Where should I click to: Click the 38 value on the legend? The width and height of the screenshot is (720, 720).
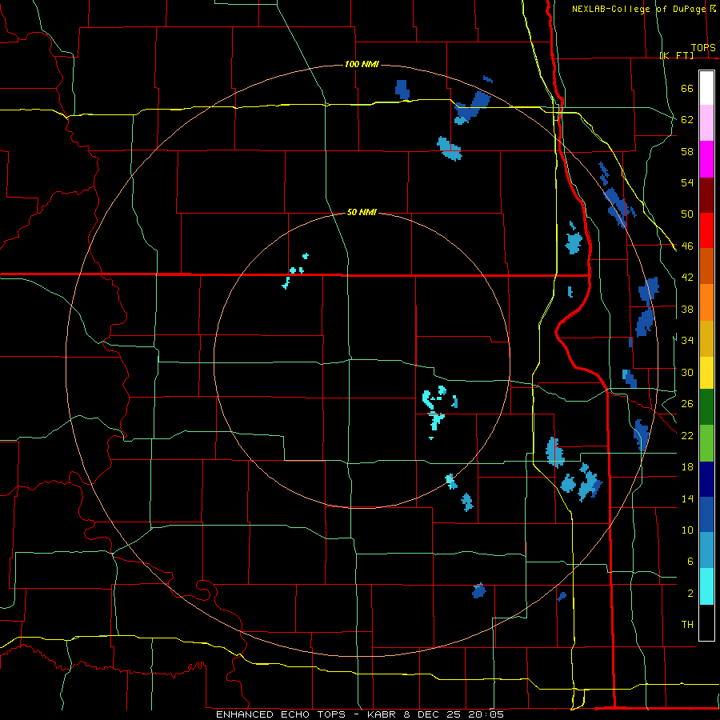687,309
